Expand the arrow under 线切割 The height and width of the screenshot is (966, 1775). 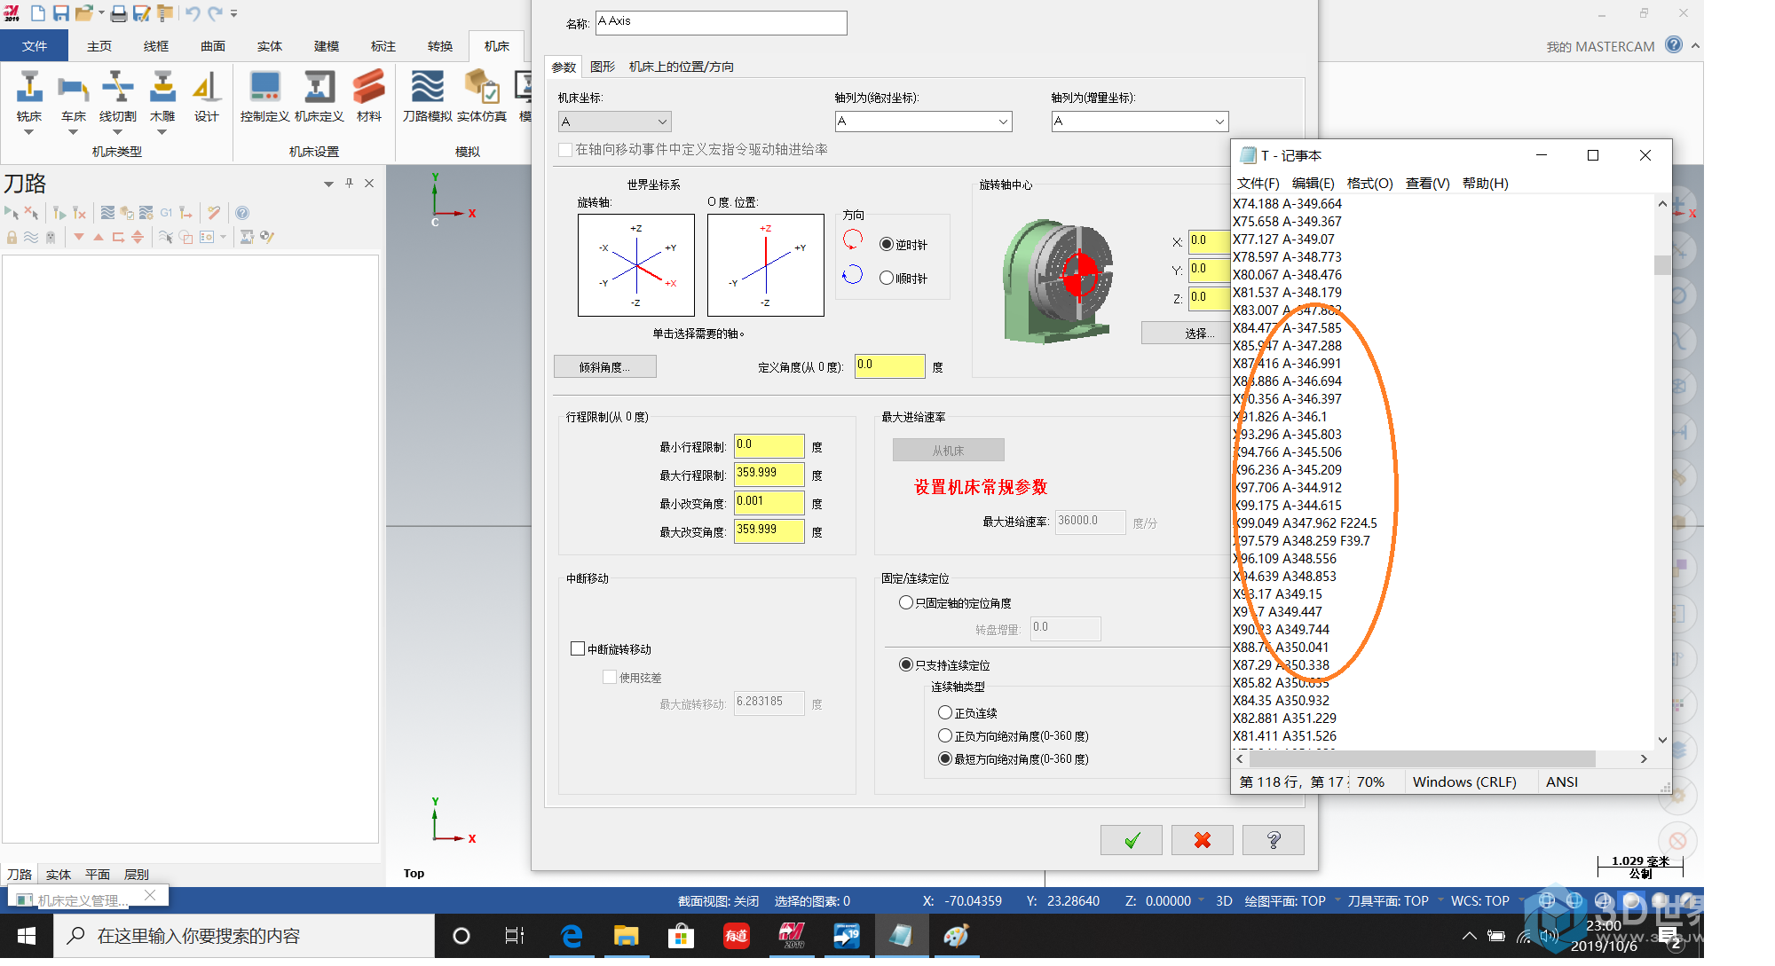coord(117,132)
